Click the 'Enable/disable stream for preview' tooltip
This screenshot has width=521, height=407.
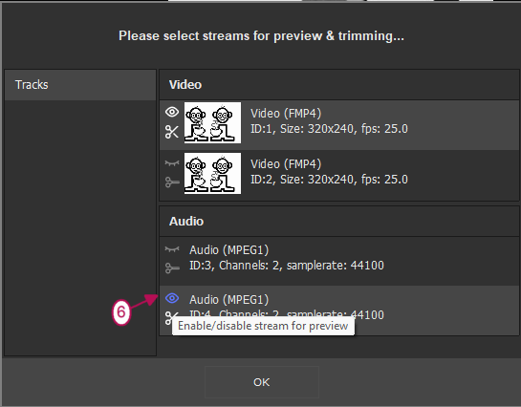pyautogui.click(x=263, y=326)
